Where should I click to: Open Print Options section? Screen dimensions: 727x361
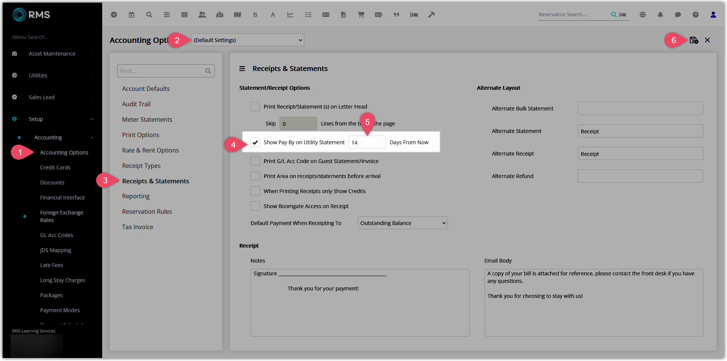coord(141,135)
